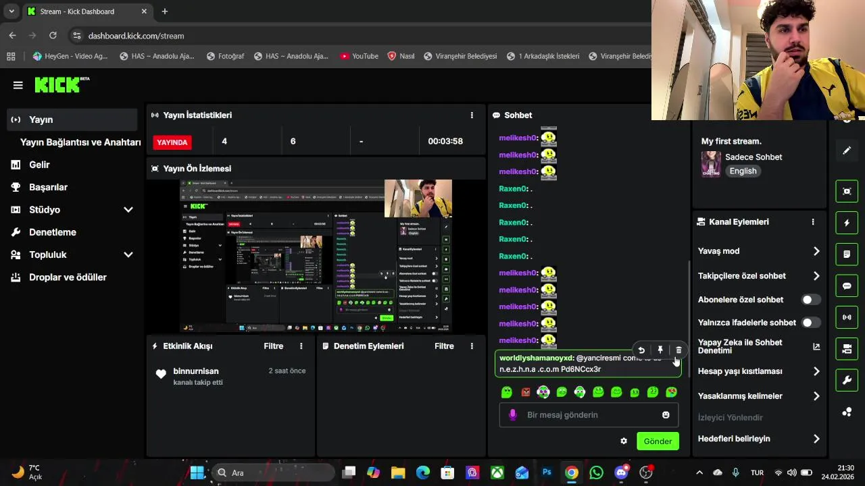Open the YouTube bookmark
Image resolution: width=865 pixels, height=486 pixels.
[x=359, y=56]
